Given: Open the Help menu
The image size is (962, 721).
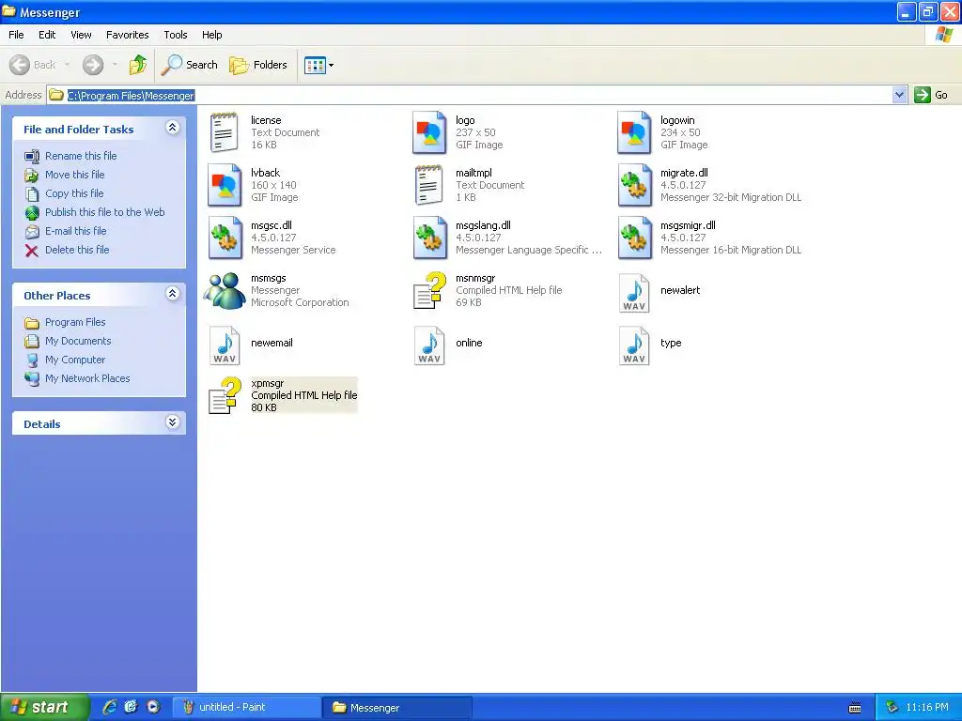Looking at the screenshot, I should click(x=211, y=35).
